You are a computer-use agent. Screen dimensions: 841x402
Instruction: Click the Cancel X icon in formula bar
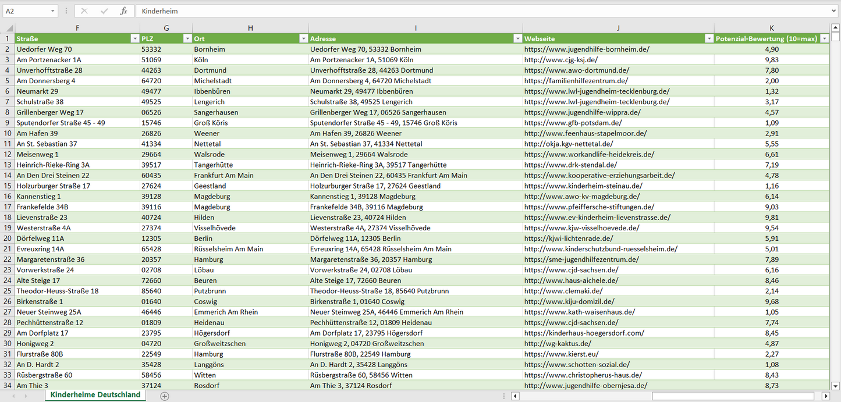click(84, 11)
